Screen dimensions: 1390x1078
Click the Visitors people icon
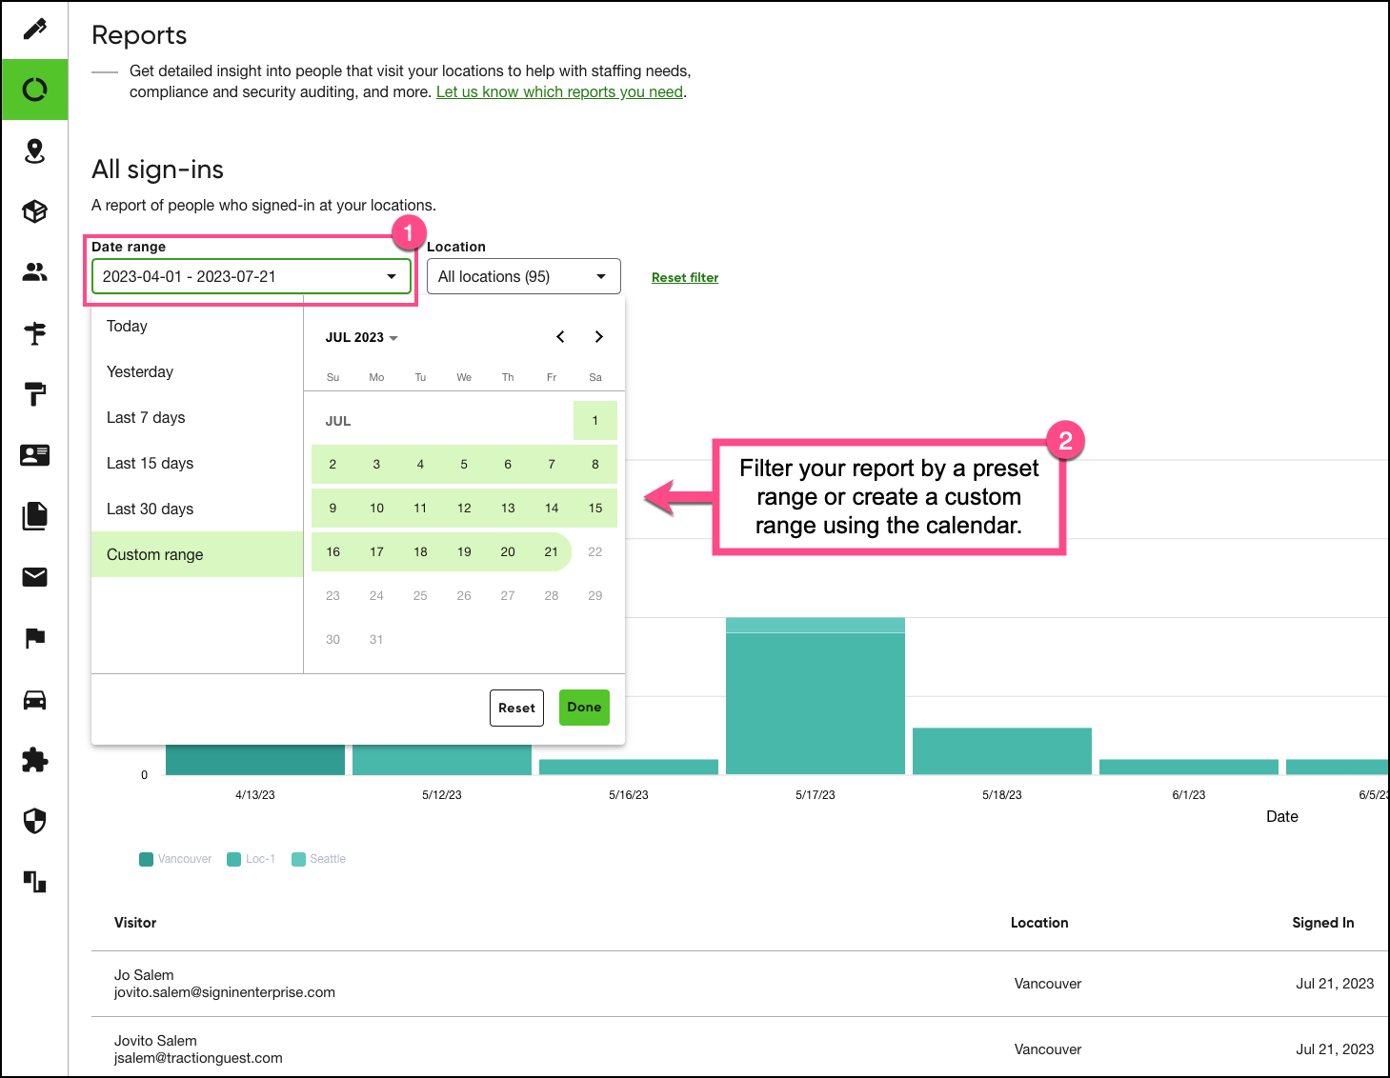[x=34, y=272]
